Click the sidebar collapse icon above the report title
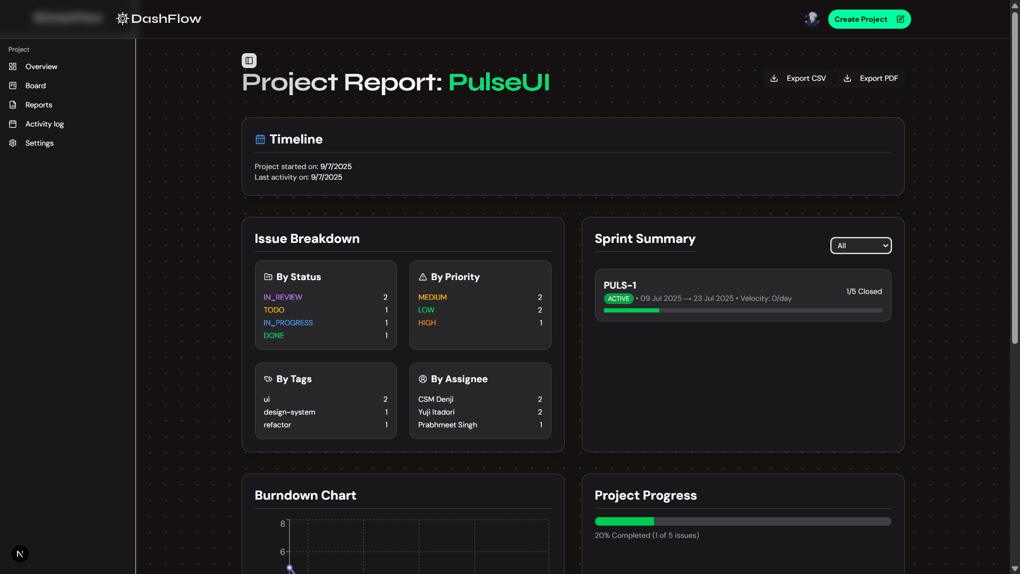The width and height of the screenshot is (1020, 574). pyautogui.click(x=249, y=60)
